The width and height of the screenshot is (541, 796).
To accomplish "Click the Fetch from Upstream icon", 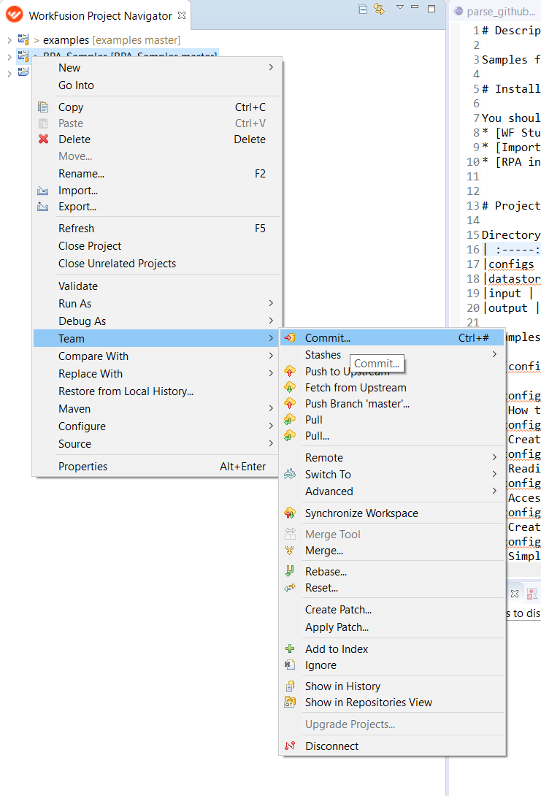I will (290, 387).
